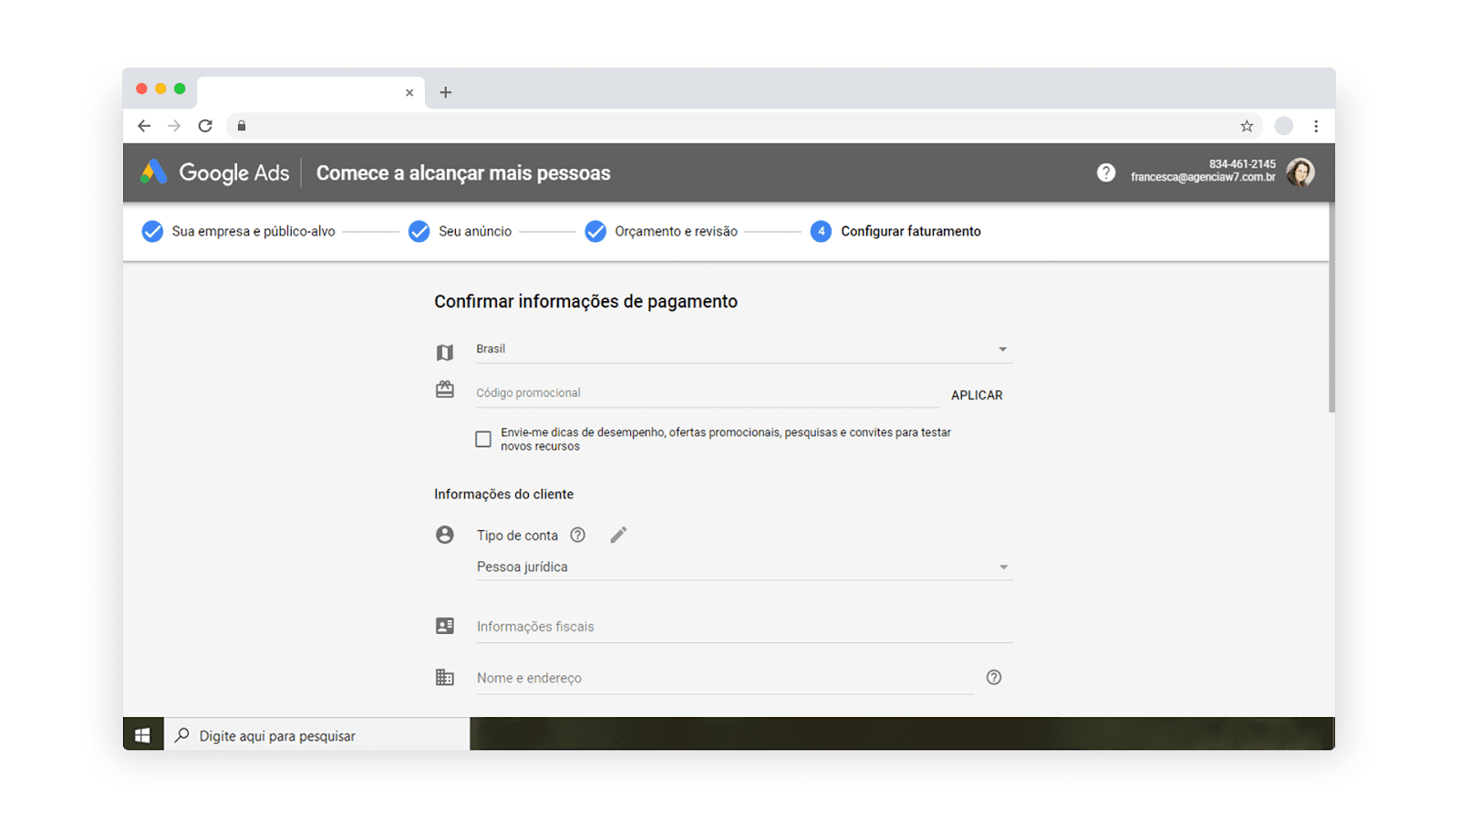Open help for Nome e endereço
1459x821 pixels.
(x=994, y=677)
